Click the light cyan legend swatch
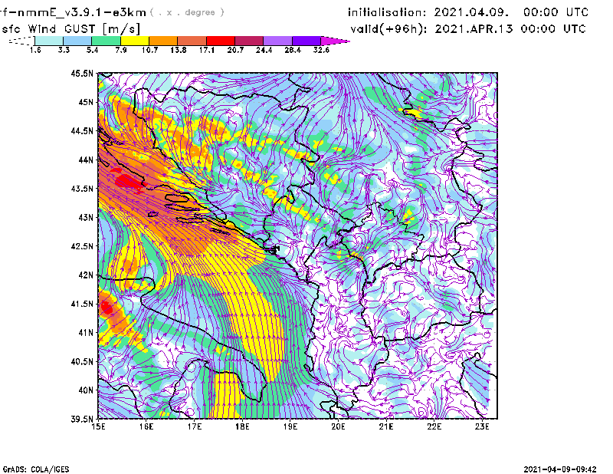This screenshot has height=474, width=613. 49,41
